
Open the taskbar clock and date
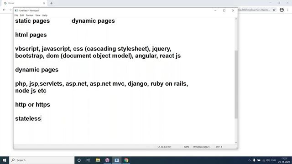coord(284,160)
